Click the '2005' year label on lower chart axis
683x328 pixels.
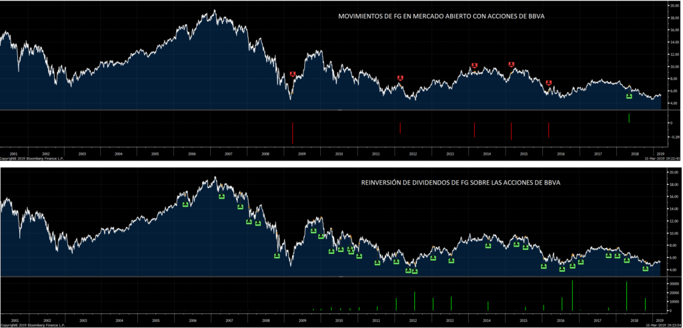pos(155,320)
